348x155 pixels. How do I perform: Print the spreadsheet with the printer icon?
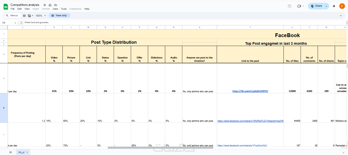(24, 15)
